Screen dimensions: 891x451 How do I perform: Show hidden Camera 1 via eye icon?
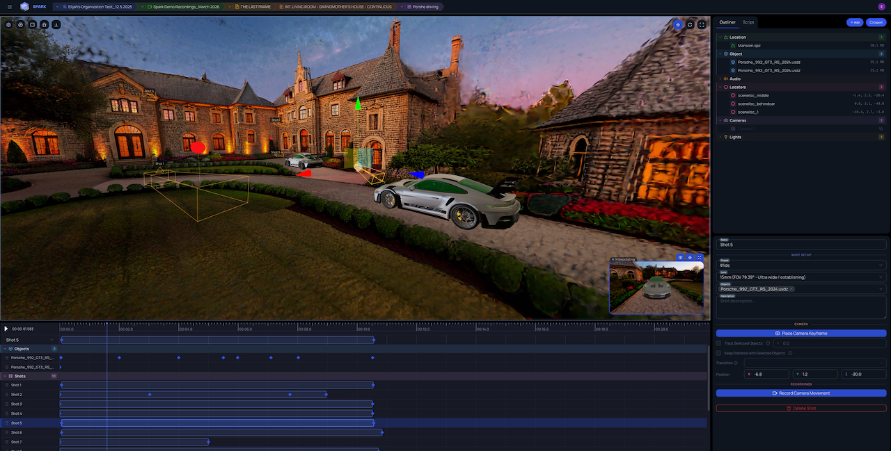click(881, 129)
